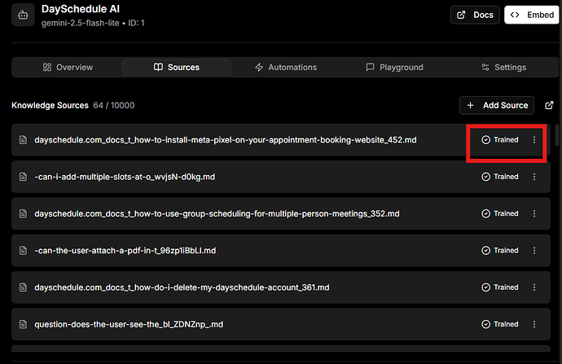Open the Automations tab
562x364 pixels.
(x=286, y=68)
